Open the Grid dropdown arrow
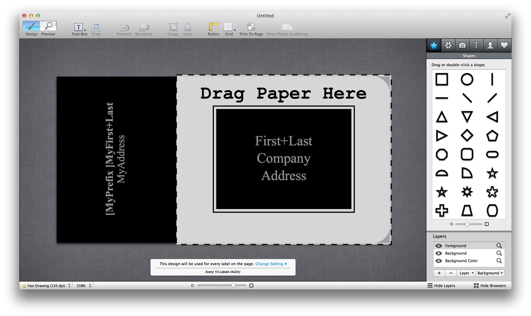Screen dimensions: 531x316 [x=235, y=30]
